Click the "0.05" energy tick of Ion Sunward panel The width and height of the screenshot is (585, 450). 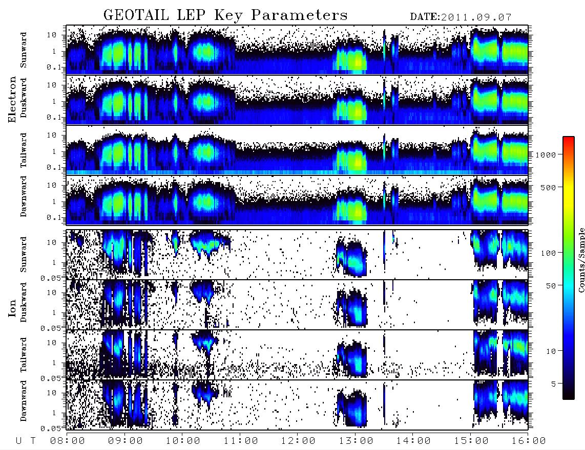pos(50,278)
